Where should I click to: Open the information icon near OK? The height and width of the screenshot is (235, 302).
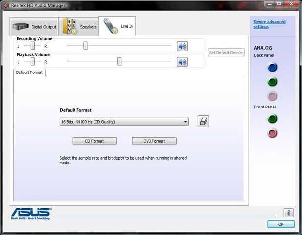[289, 213]
